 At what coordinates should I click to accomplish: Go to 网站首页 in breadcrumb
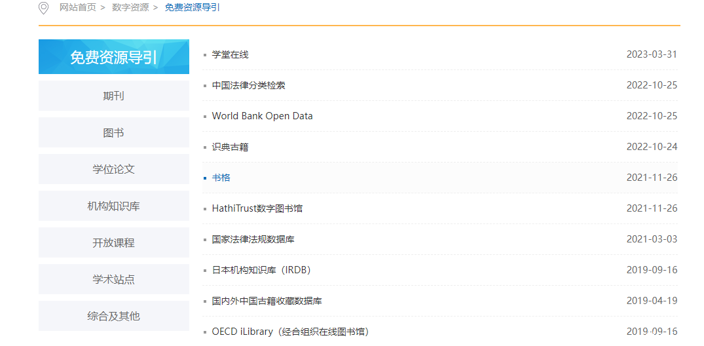click(77, 7)
